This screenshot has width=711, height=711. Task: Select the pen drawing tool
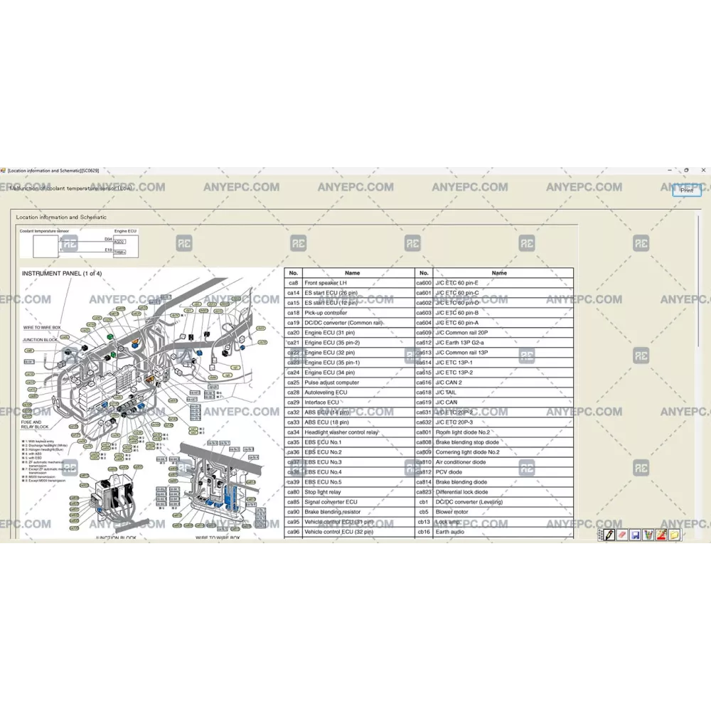coord(609,535)
